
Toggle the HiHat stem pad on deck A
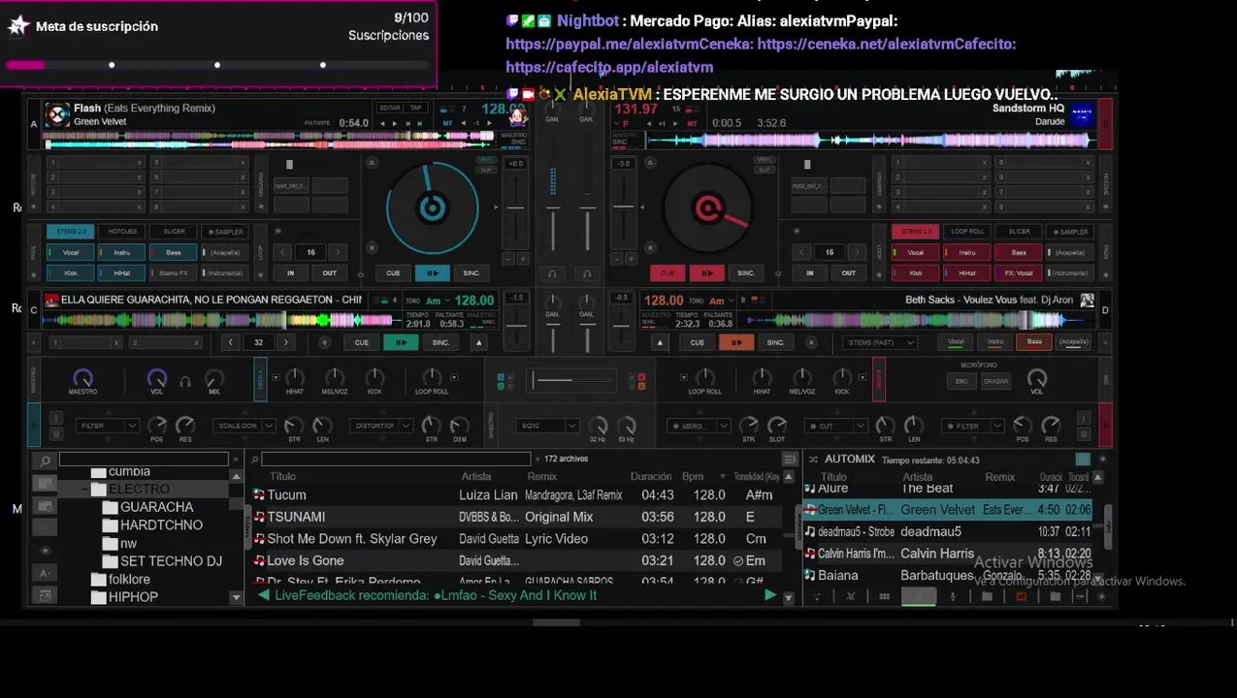121,273
